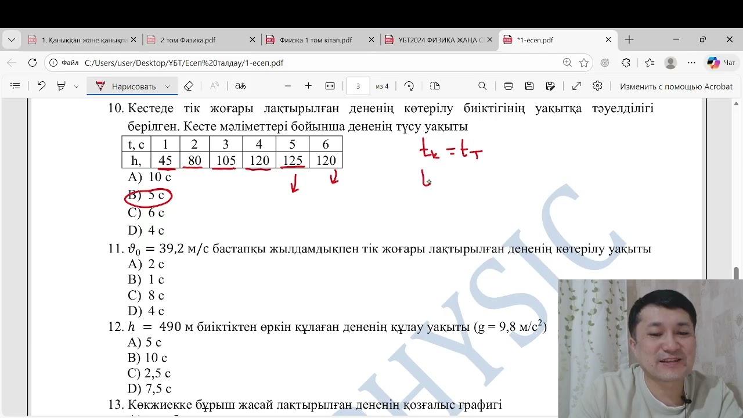Zoom out with minus button

288,86
